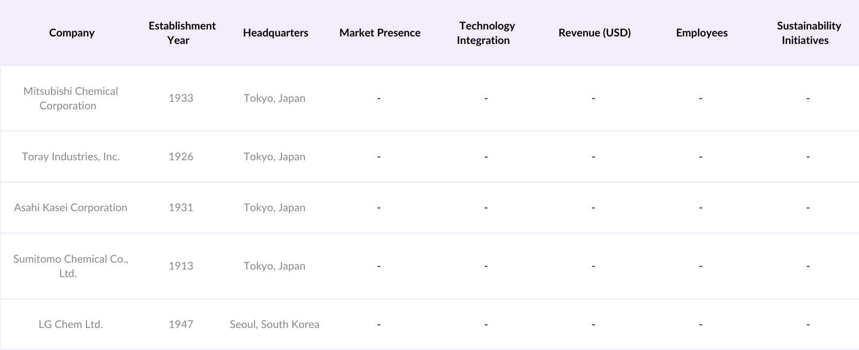
Task: Select the Establishment Year column header
Action: pyautogui.click(x=182, y=33)
